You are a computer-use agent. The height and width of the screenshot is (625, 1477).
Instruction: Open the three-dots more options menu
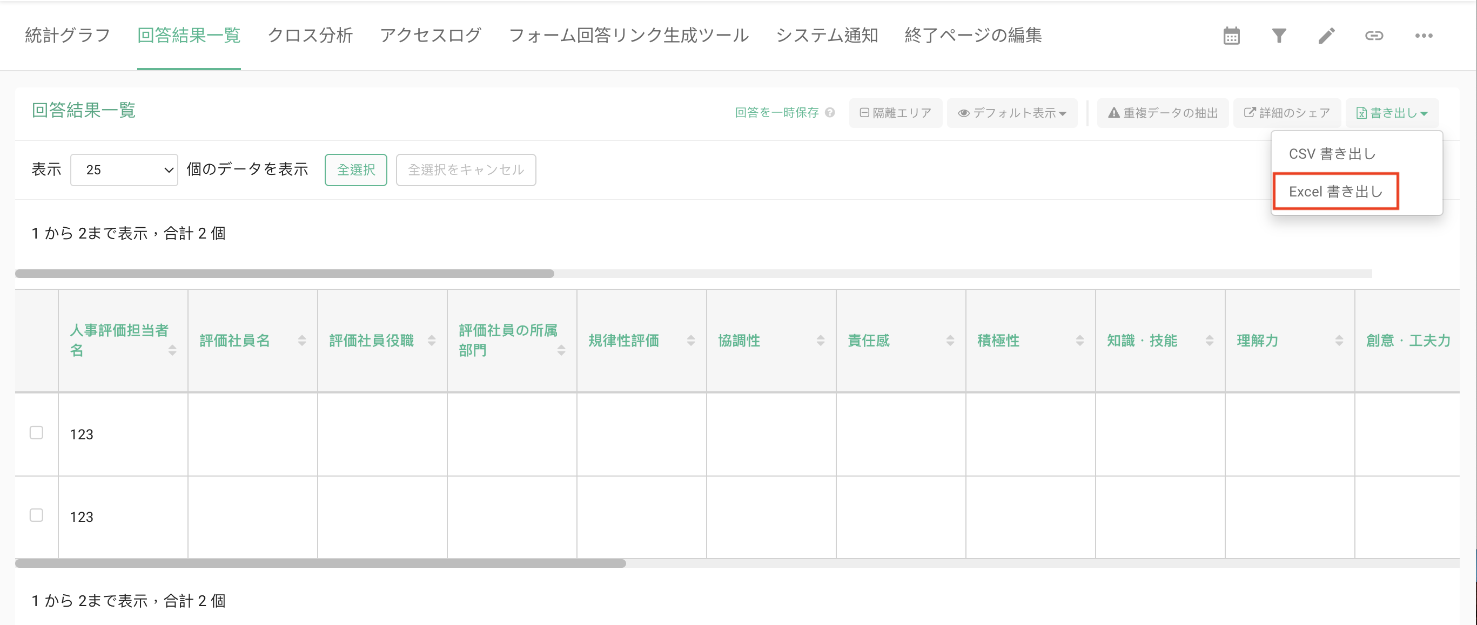point(1423,36)
